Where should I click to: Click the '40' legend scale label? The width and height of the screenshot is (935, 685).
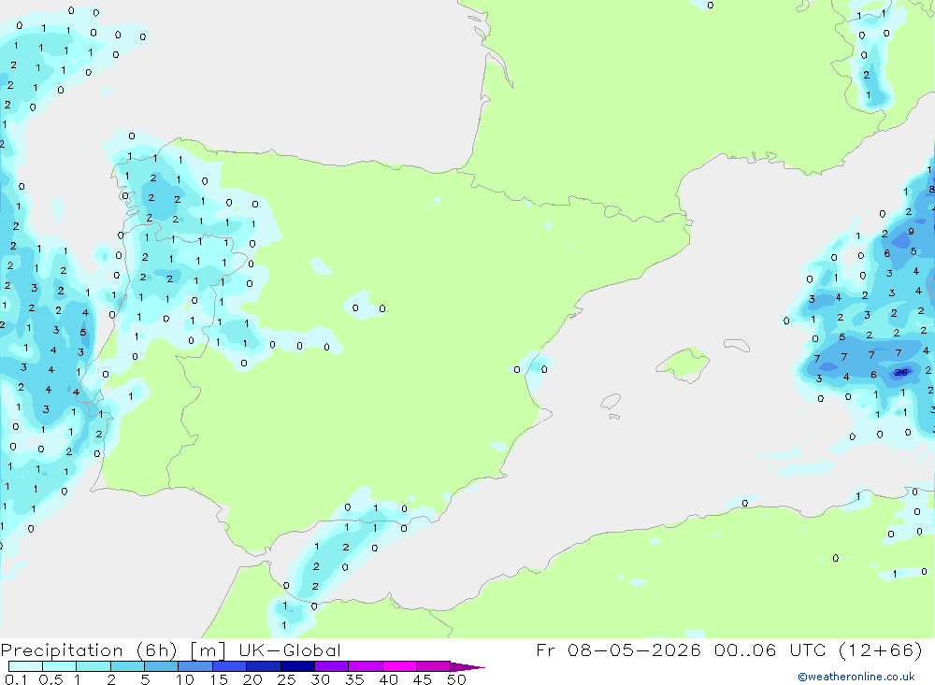(x=389, y=679)
